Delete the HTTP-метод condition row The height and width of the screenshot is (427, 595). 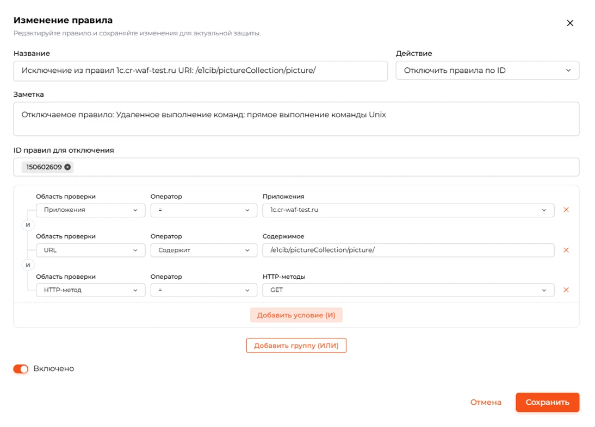click(566, 290)
